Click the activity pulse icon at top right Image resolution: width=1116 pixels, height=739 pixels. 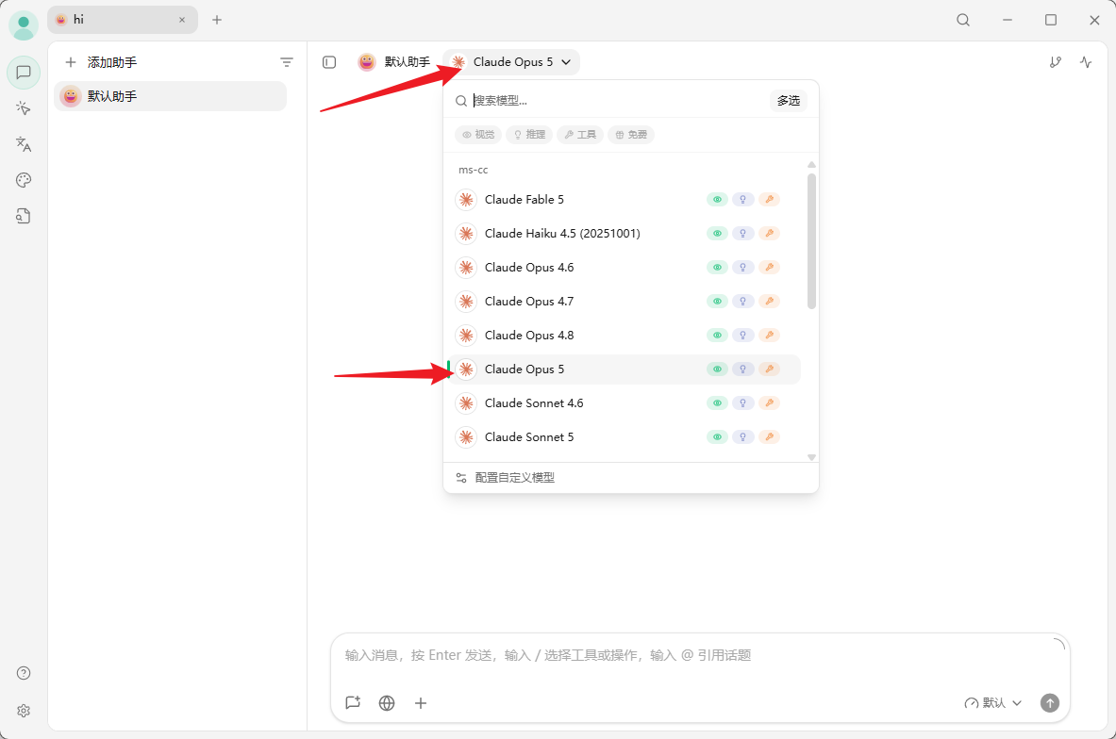pos(1086,62)
